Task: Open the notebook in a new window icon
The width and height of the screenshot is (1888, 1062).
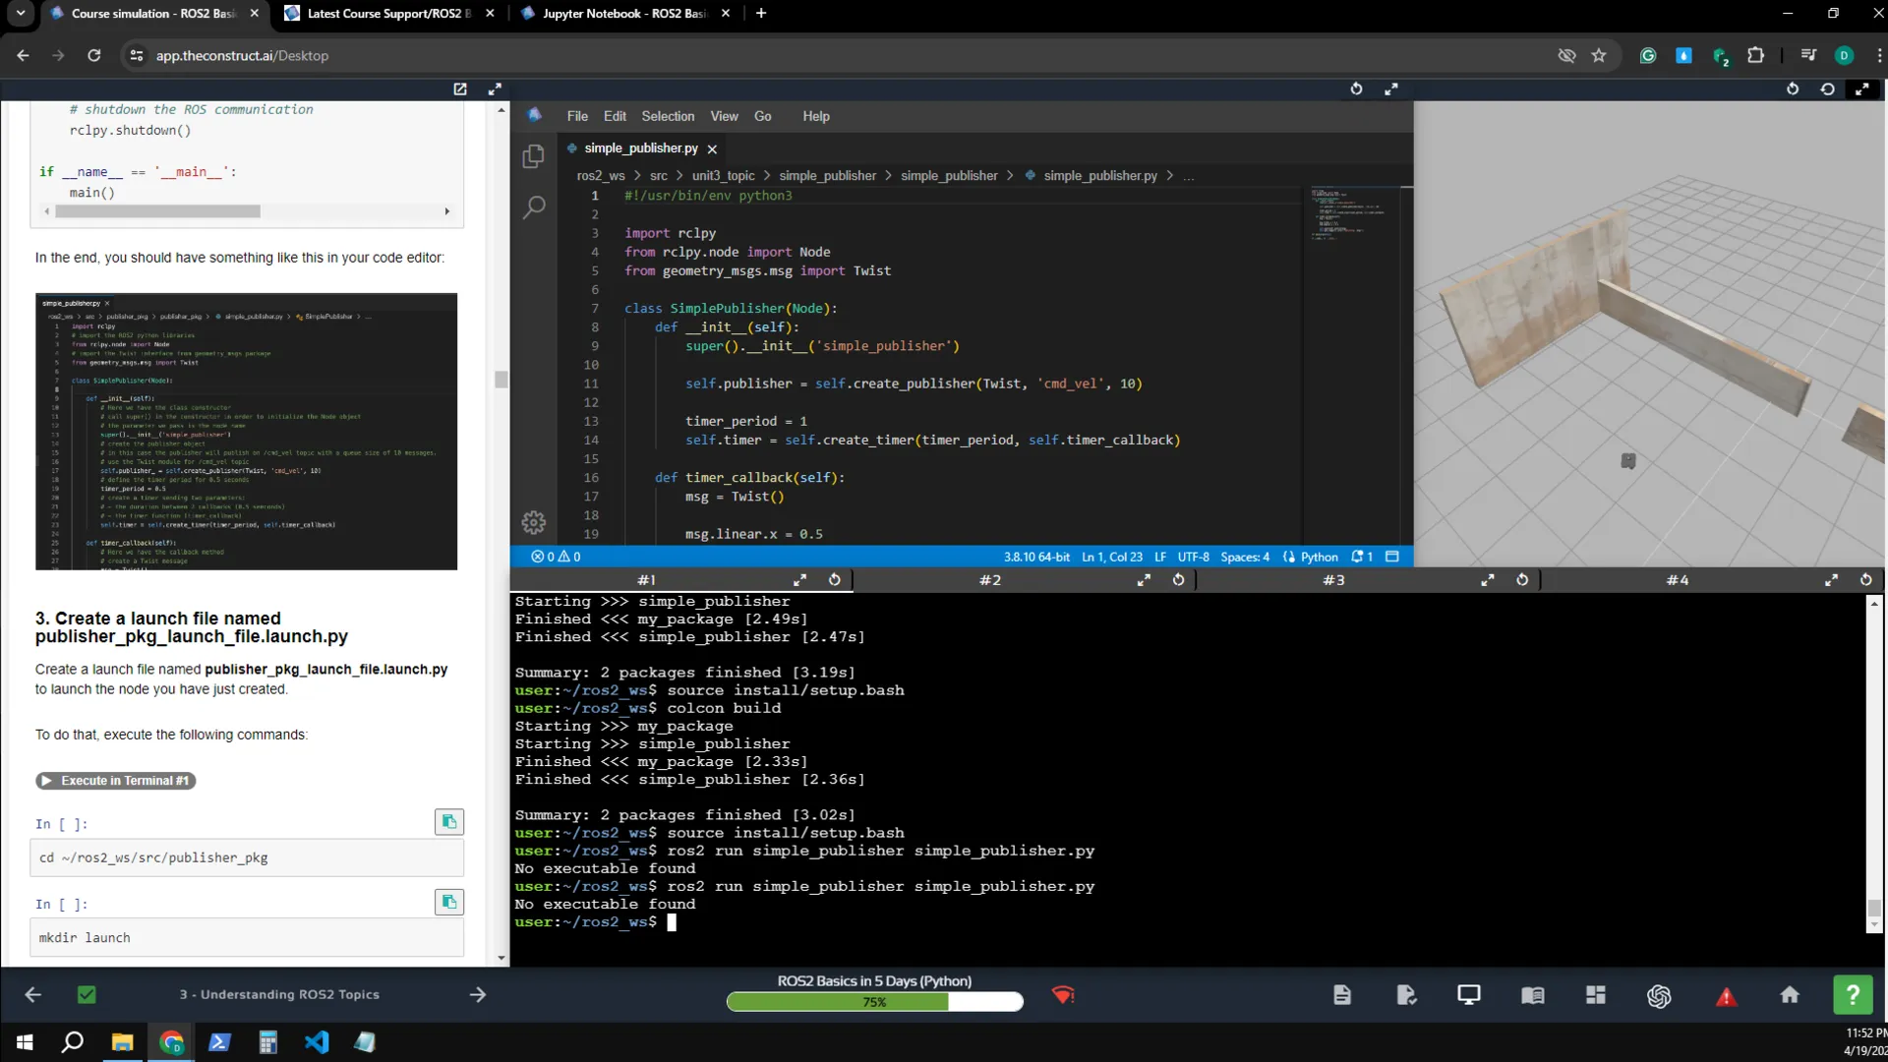Action: coord(459,88)
